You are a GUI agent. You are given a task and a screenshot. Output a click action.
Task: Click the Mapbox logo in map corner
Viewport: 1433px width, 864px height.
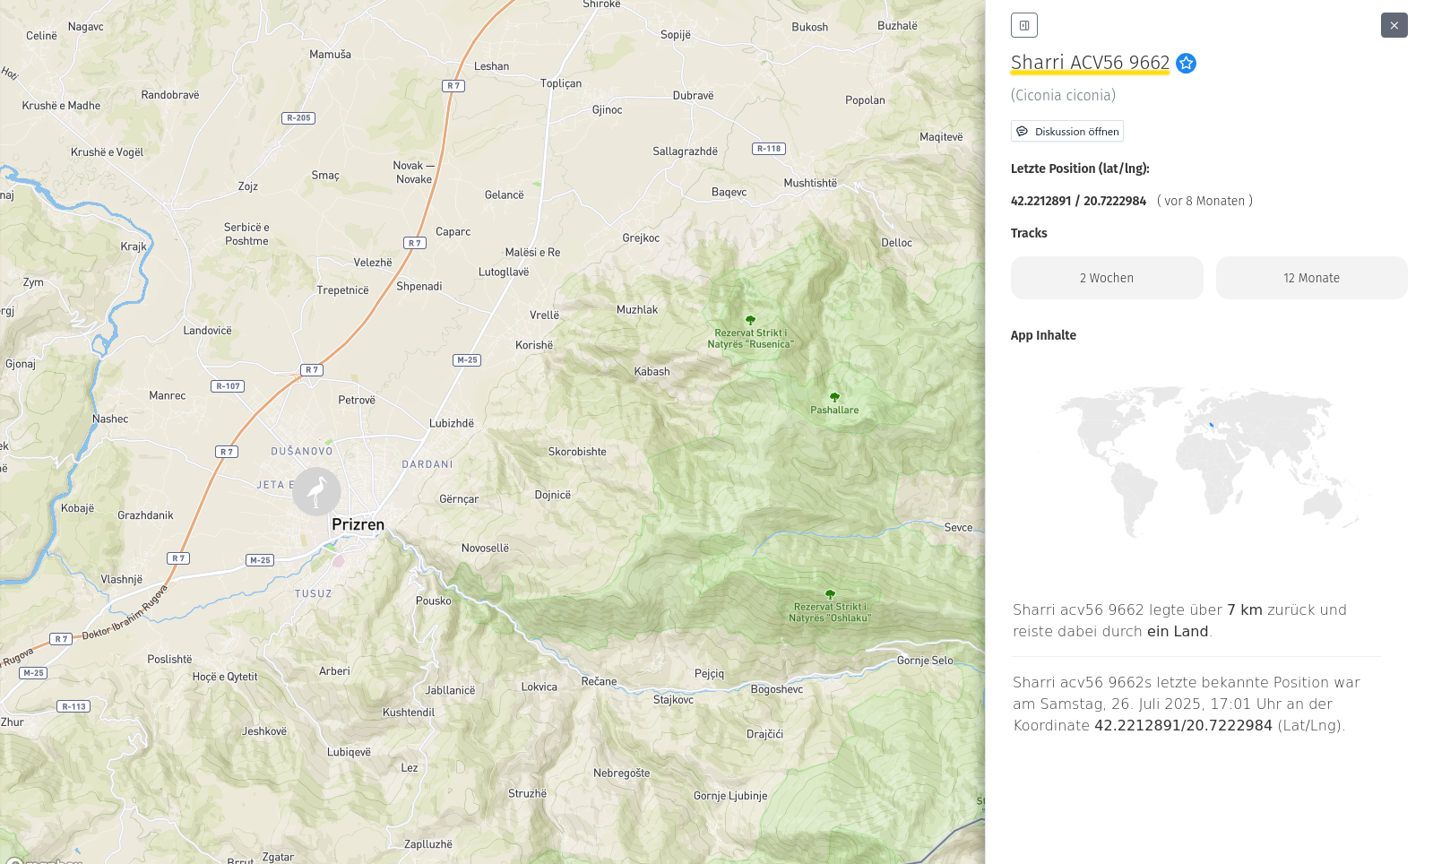(x=43, y=860)
